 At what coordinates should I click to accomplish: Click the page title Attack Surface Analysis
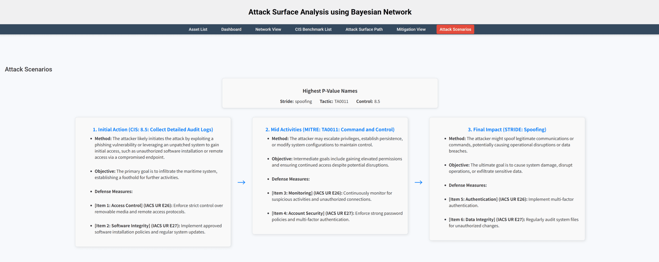click(329, 12)
